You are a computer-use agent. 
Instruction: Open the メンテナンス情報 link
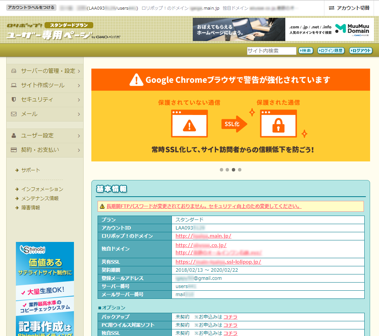pos(40,199)
